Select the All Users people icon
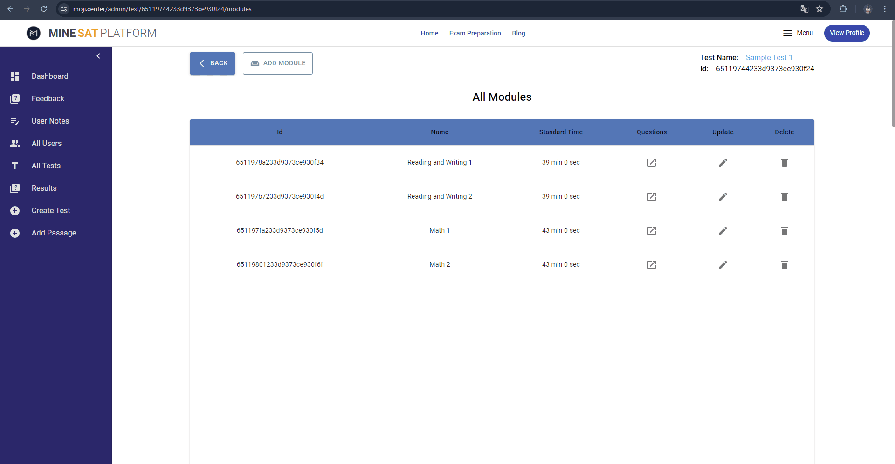The width and height of the screenshot is (895, 464). 14,143
